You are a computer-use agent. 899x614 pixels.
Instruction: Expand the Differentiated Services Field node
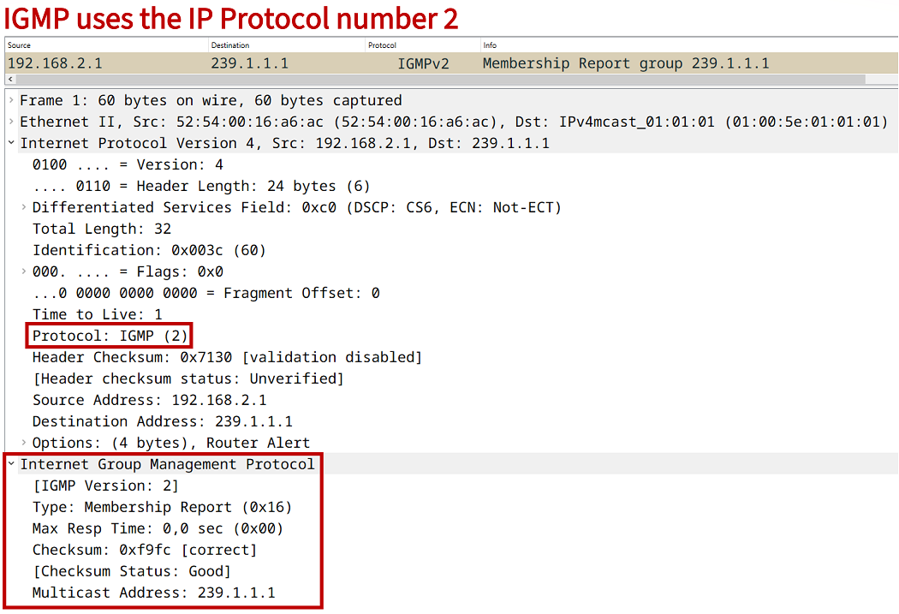24,208
